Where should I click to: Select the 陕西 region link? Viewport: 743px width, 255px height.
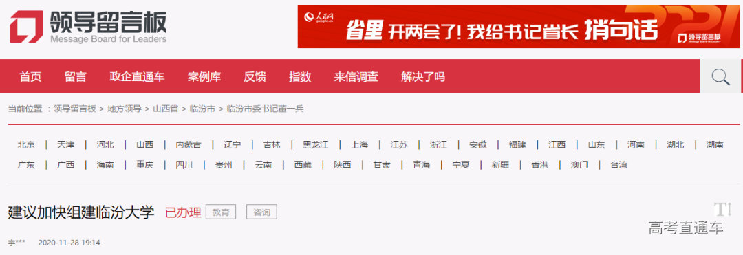343,165
